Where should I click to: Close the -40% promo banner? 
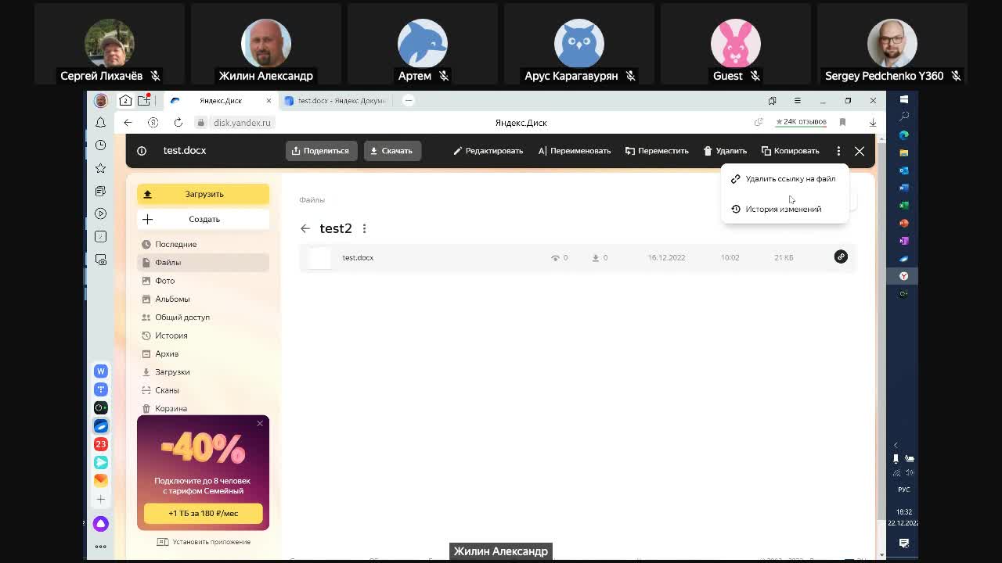pos(260,424)
